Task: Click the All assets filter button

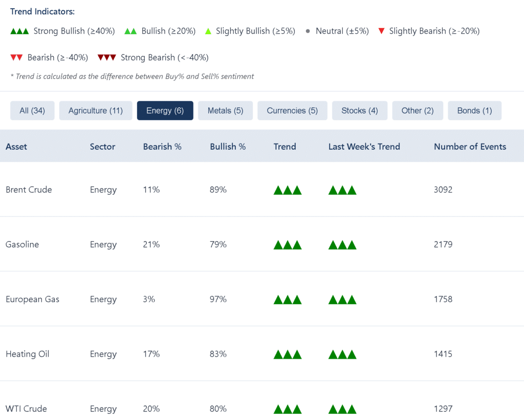Action: 32,110
